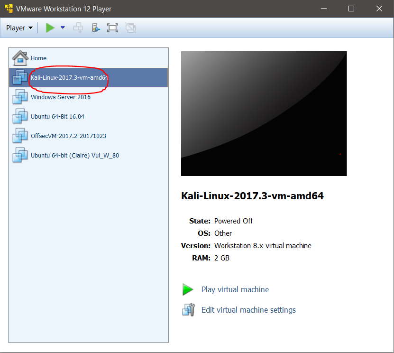394x353 pixels.
Task: Click the removable devices toolbar icon
Action: tap(95, 28)
